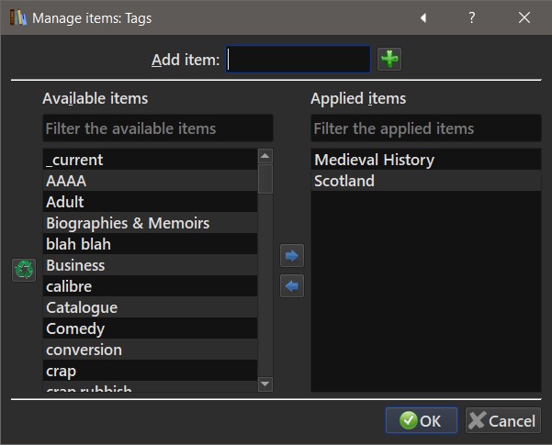Click the green plus add item icon
The image size is (552, 445).
tap(389, 60)
